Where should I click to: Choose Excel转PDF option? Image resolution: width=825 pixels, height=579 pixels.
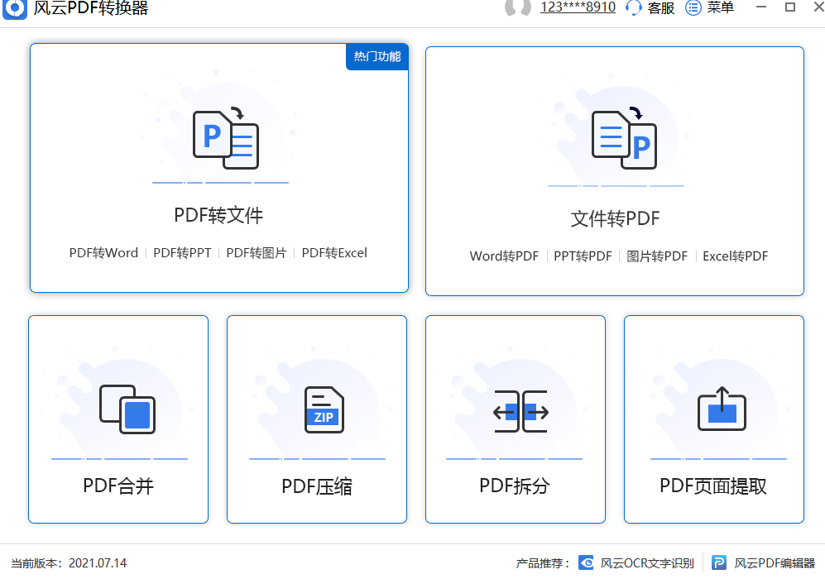(x=735, y=256)
